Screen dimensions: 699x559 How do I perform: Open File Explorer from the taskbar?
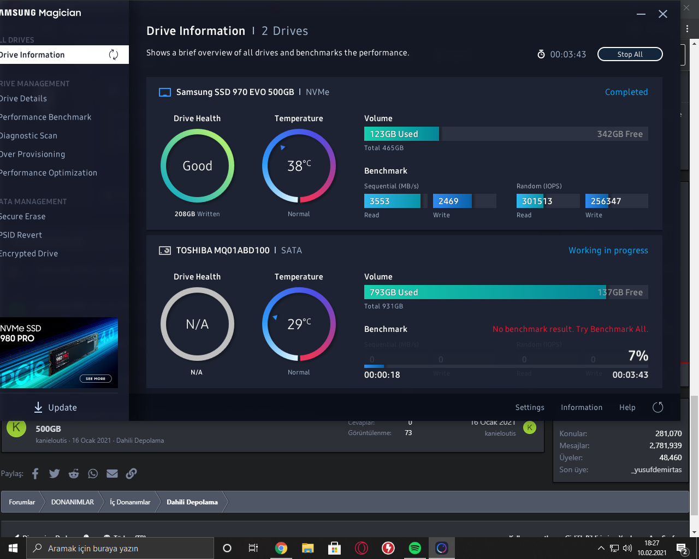(308, 548)
